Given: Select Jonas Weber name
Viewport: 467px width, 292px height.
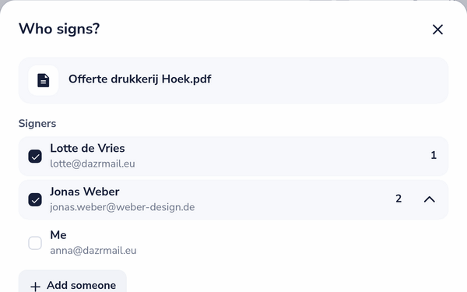Looking at the screenshot, I should coord(85,192).
